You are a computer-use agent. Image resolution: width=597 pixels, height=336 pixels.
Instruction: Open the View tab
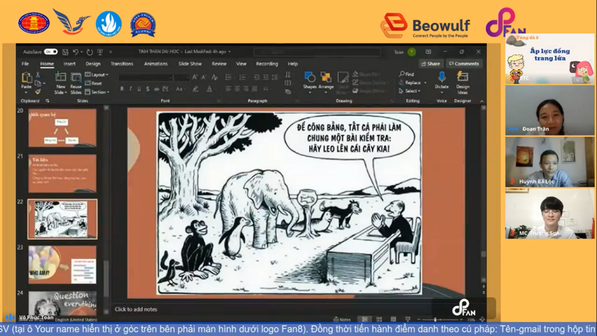coord(241,64)
